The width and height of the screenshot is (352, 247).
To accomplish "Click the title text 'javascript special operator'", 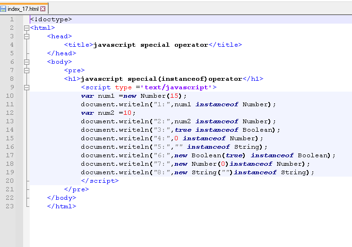I will (x=151, y=45).
